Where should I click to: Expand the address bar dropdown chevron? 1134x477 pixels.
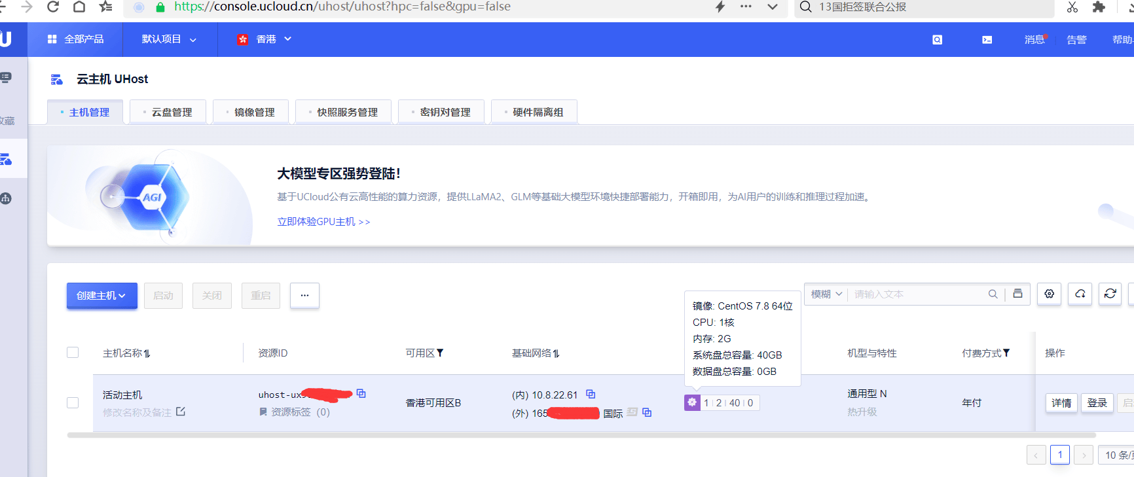(773, 7)
